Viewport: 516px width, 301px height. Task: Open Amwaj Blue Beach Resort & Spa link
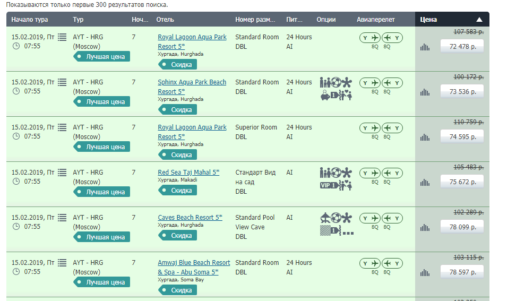pyautogui.click(x=194, y=268)
